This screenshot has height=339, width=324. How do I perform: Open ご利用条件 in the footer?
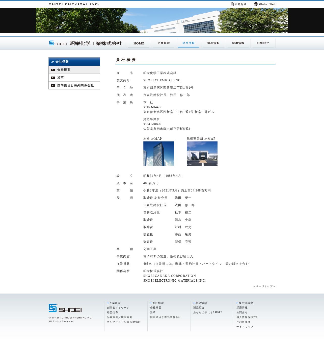pos(244,322)
